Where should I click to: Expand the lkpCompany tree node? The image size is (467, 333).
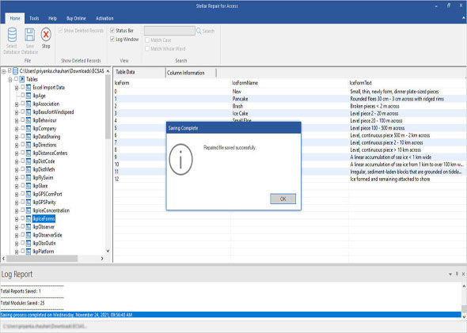[17, 129]
